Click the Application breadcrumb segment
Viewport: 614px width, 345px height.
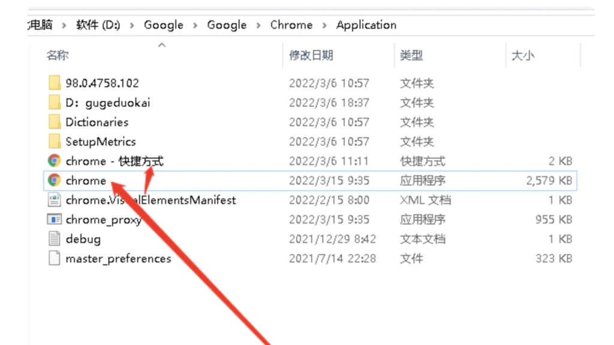point(366,25)
